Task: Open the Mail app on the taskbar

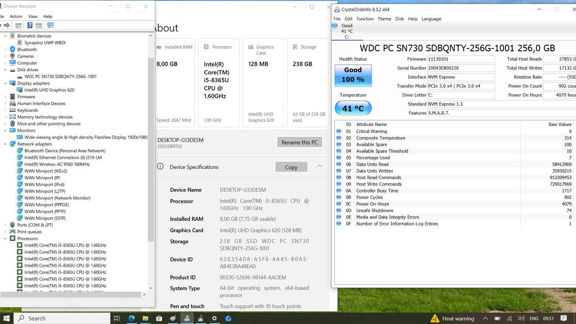Action: coord(228,318)
